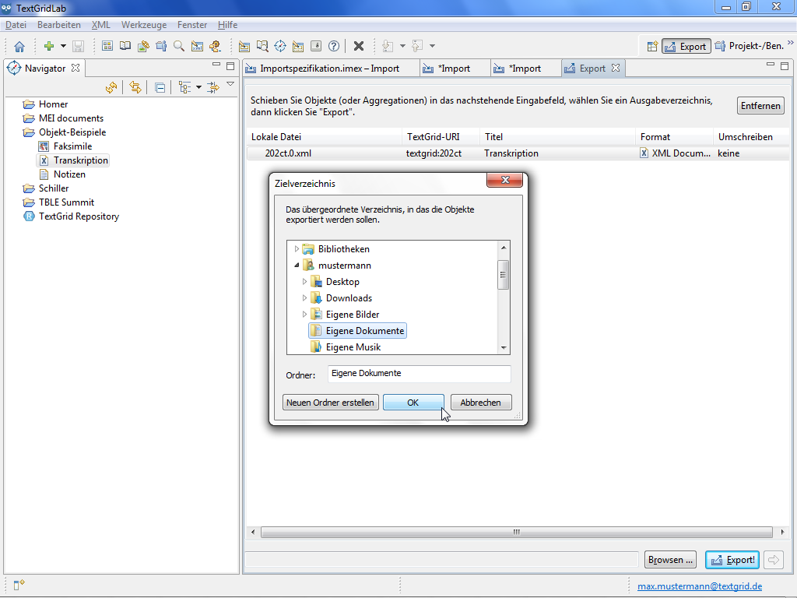Click the home icon in the toolbar
Viewport: 797px width, 598px height.
pyautogui.click(x=19, y=47)
